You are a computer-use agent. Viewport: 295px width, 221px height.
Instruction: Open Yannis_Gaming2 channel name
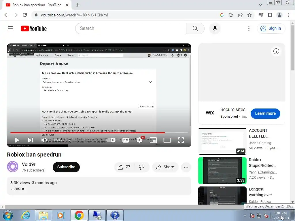coord(263,172)
